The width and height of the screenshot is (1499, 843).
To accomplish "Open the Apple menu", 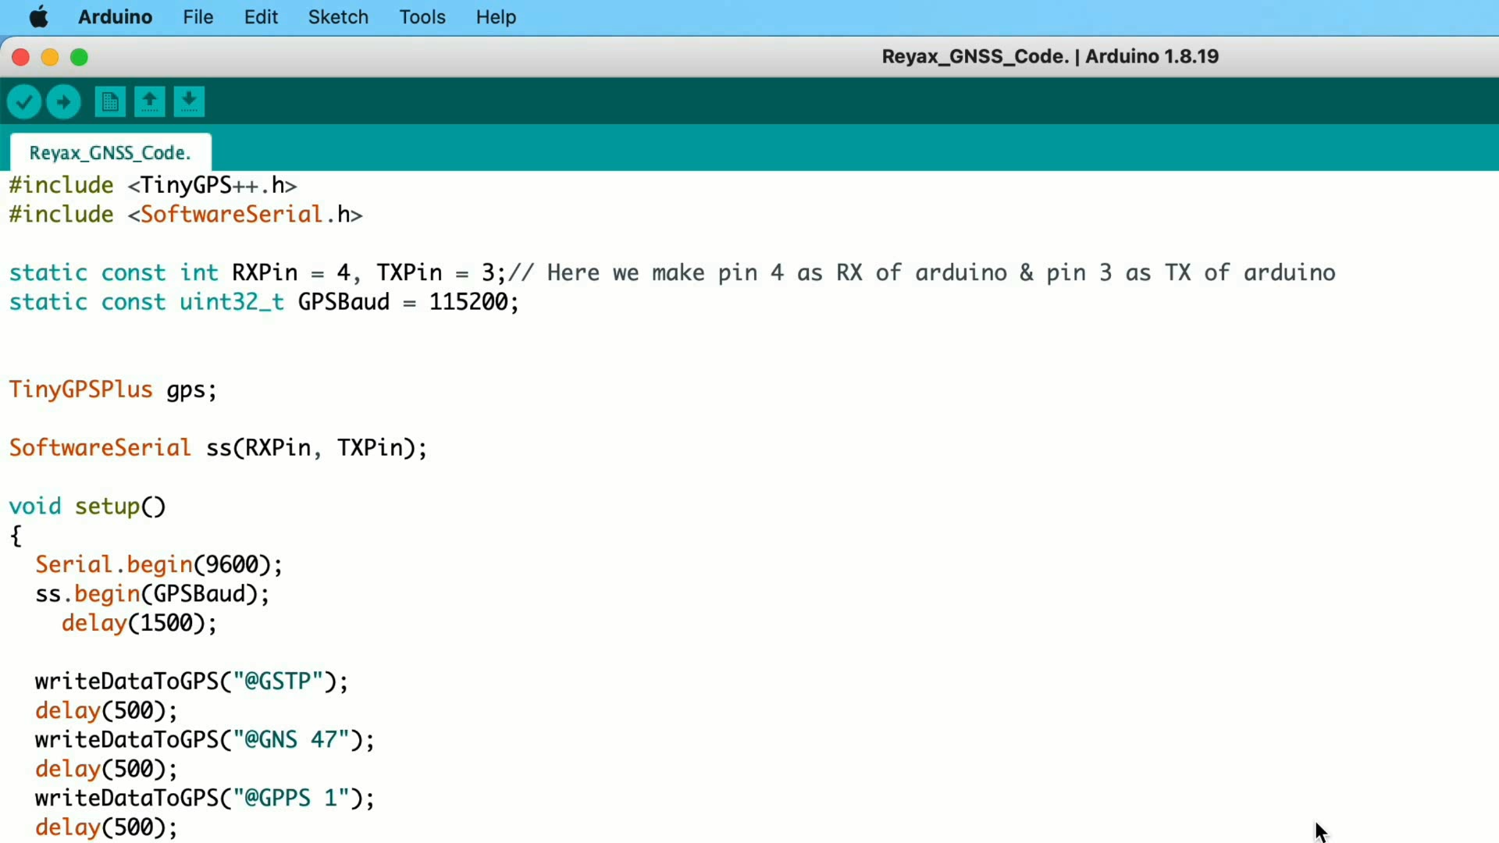I will [38, 17].
